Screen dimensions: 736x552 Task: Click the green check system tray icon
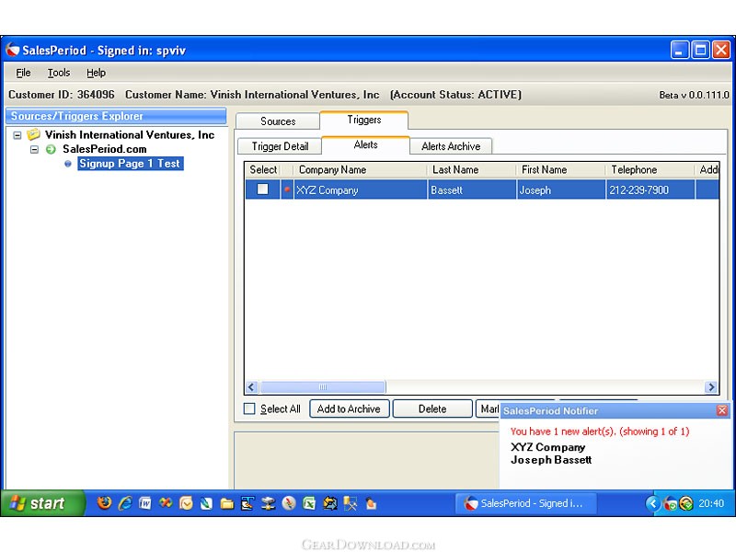tap(686, 503)
